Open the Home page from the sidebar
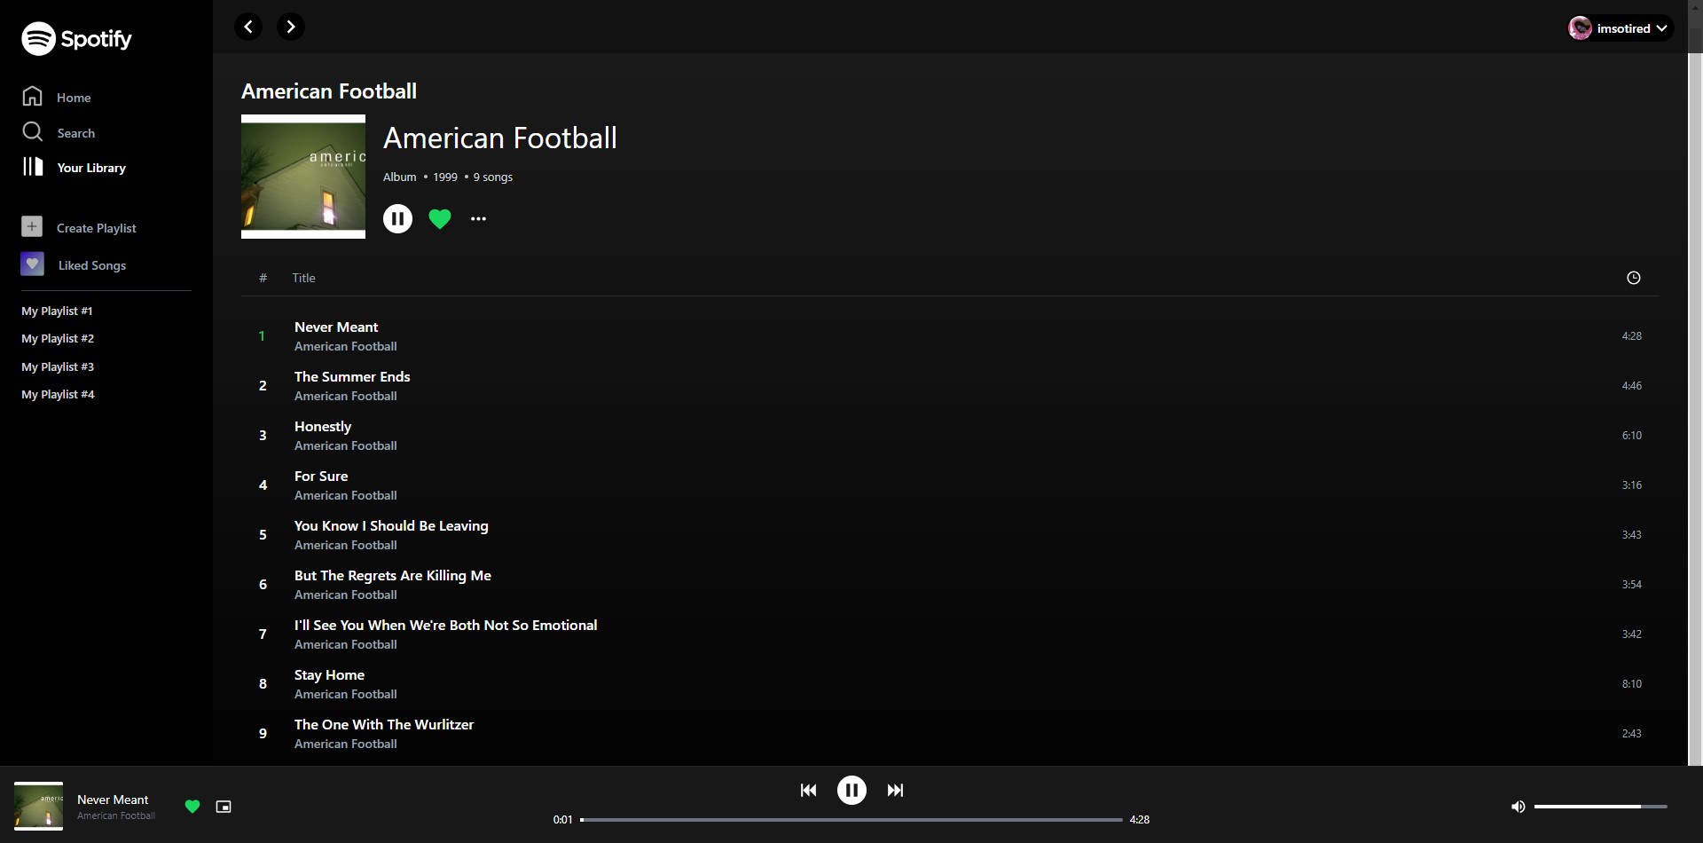The width and height of the screenshot is (1703, 843). [57, 97]
